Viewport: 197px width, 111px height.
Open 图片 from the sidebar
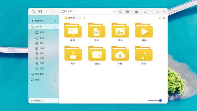pos(40,43)
